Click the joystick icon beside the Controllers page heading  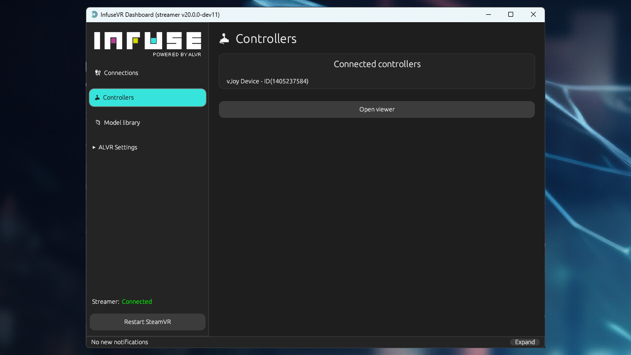click(224, 39)
